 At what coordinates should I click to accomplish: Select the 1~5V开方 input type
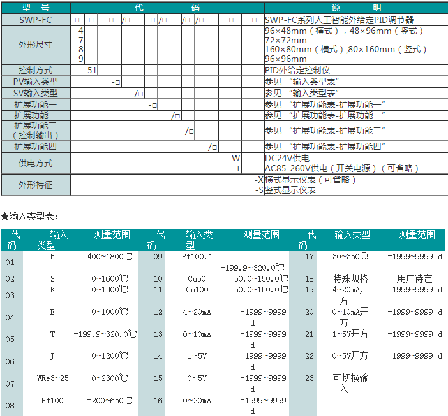350,334
